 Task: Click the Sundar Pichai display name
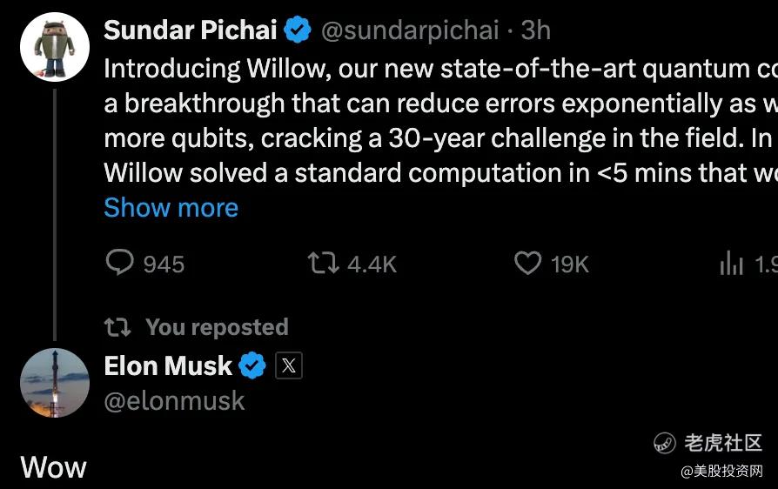point(191,30)
